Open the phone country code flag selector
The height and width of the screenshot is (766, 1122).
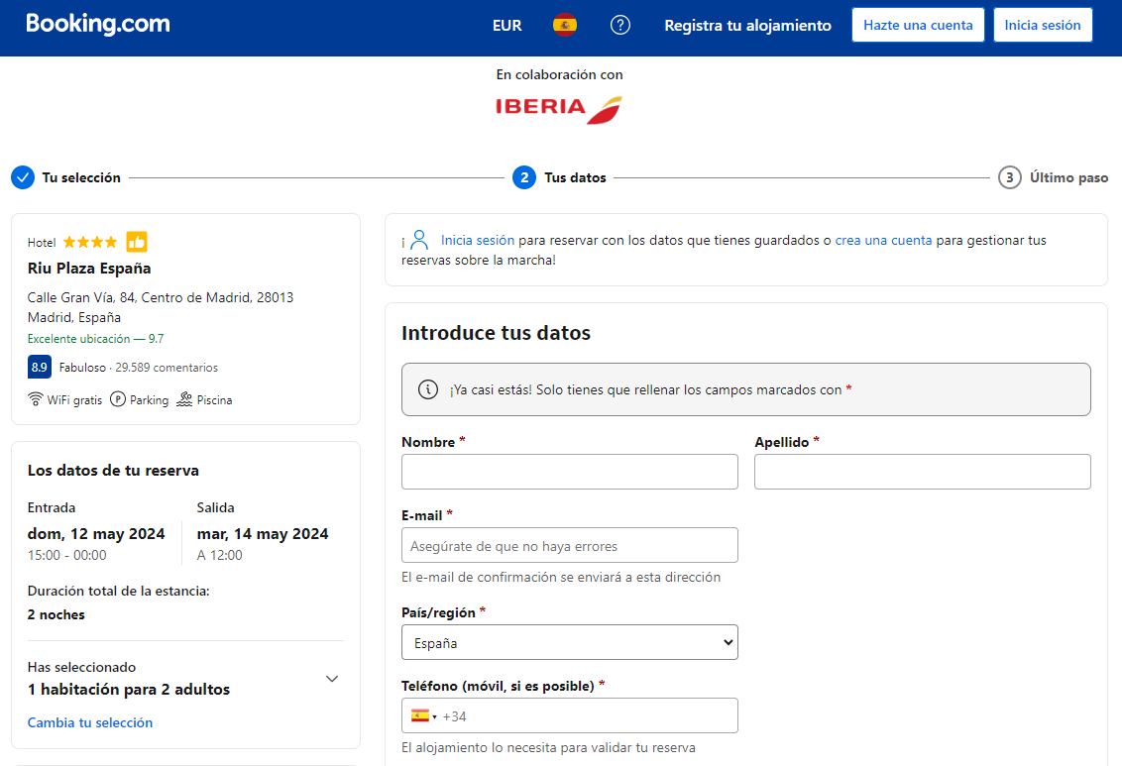pyautogui.click(x=423, y=716)
